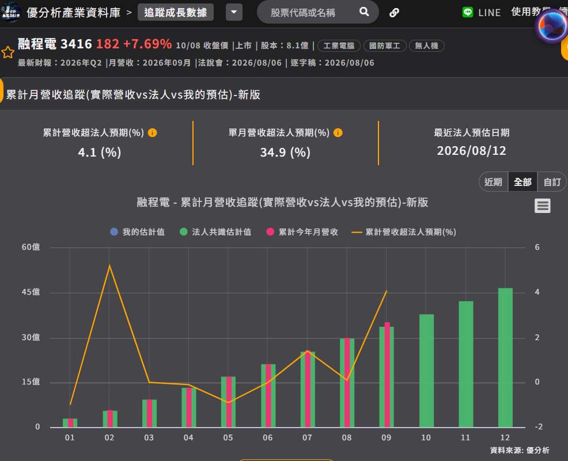Toggle 我的估計值 legend series
The width and height of the screenshot is (568, 461).
[137, 232]
